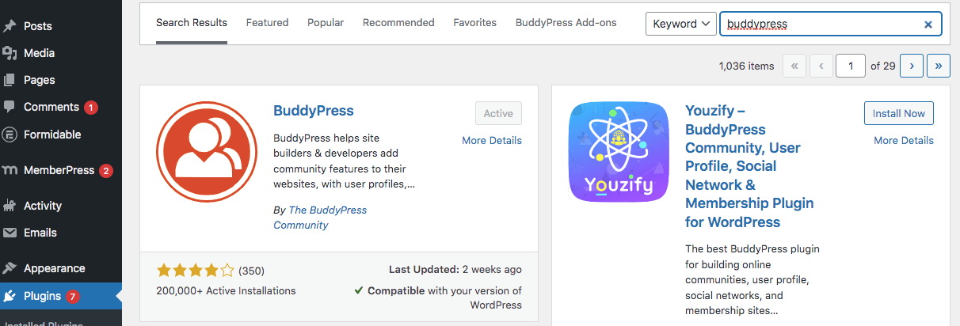Screen dimensions: 960x326
Task: Click the MemberPress badge showing 2
Action: (x=106, y=170)
